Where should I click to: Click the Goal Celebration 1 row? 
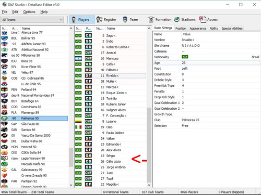(206, 103)
